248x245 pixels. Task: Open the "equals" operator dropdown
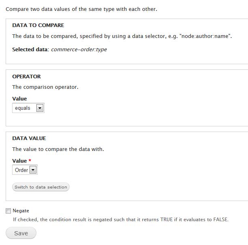click(28, 108)
